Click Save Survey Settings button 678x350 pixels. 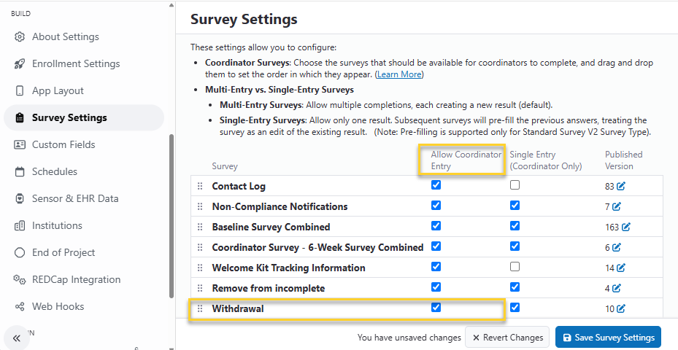pyautogui.click(x=609, y=338)
